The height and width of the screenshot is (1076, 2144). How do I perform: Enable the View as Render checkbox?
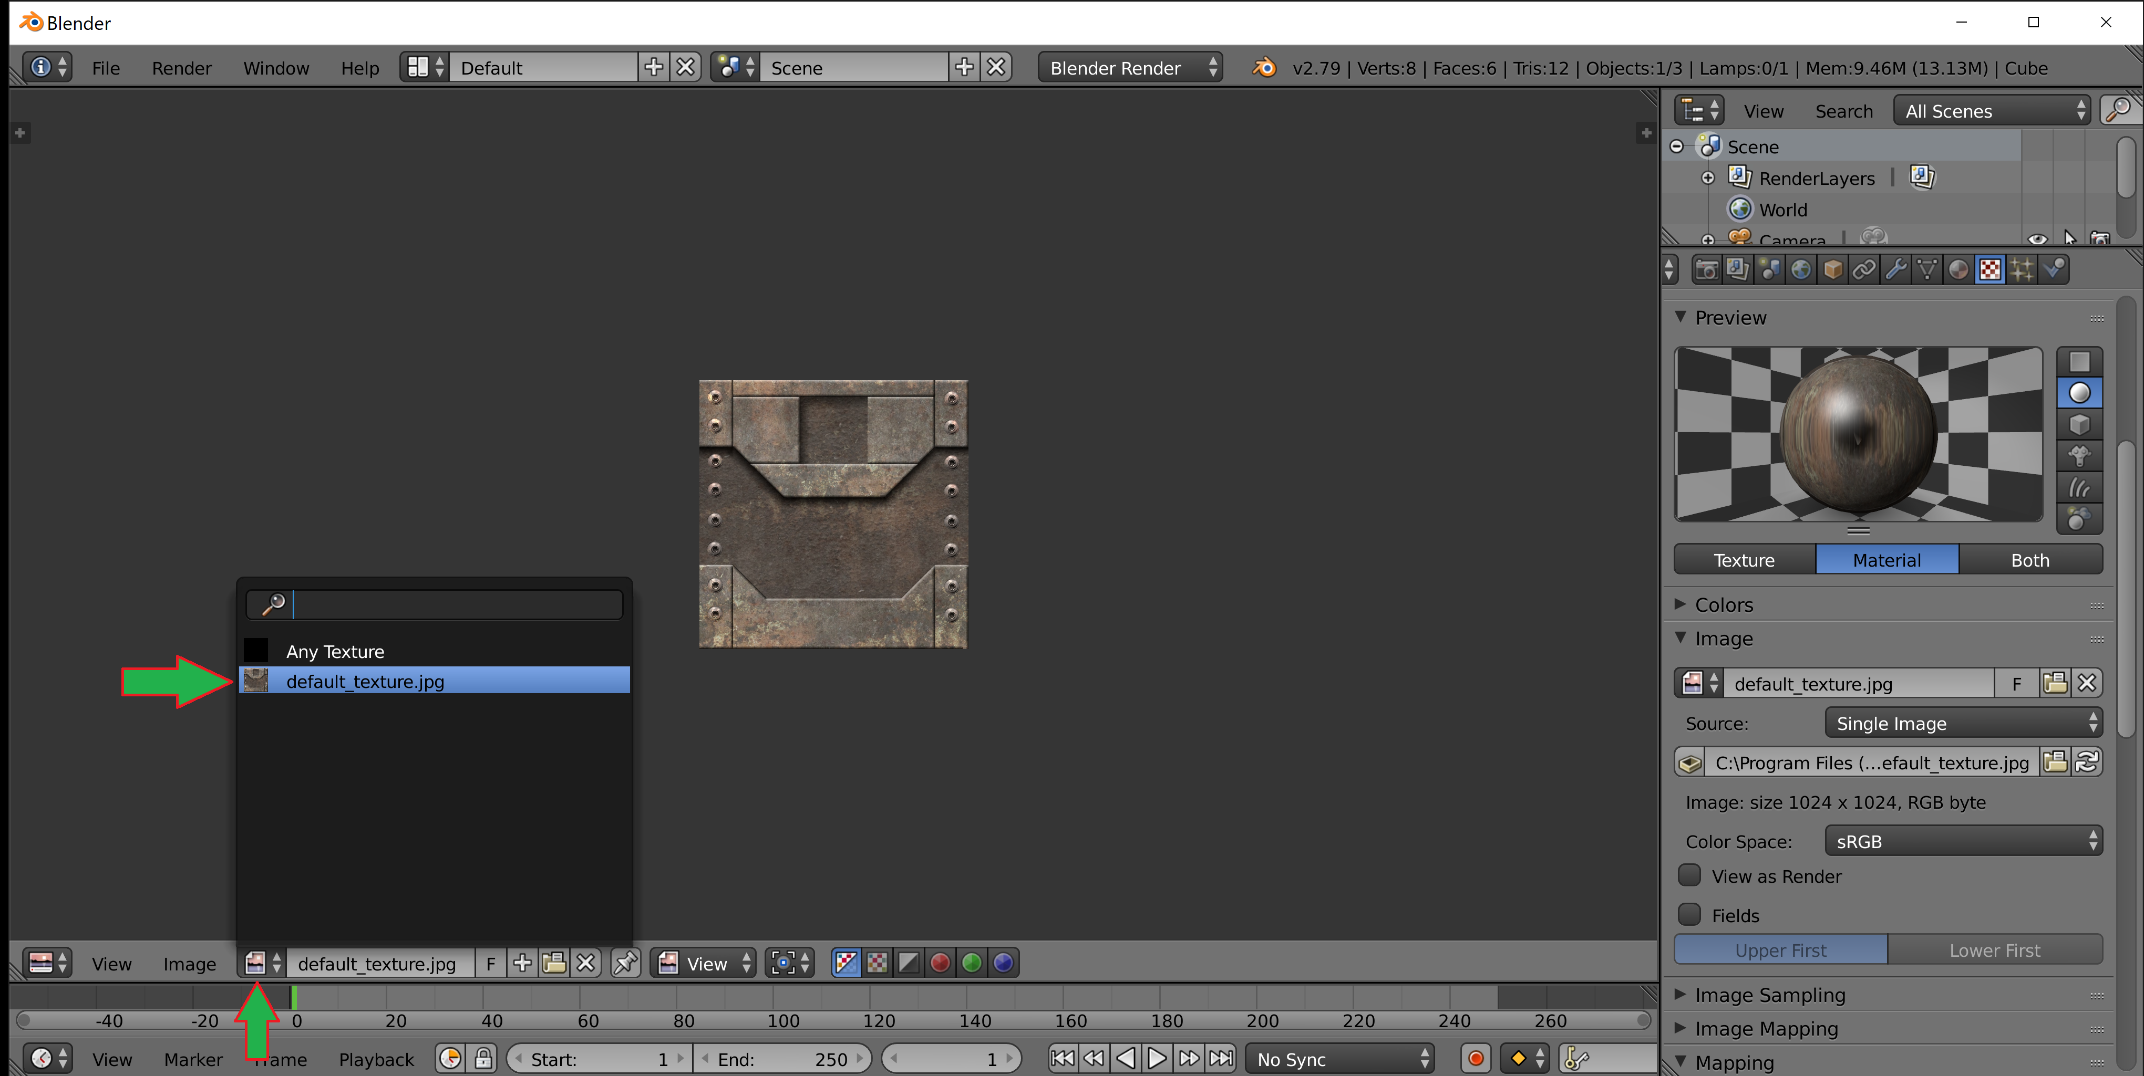(1689, 875)
